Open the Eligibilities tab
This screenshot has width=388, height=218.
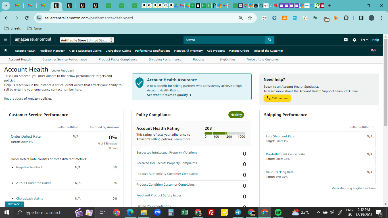pyautogui.click(x=228, y=59)
